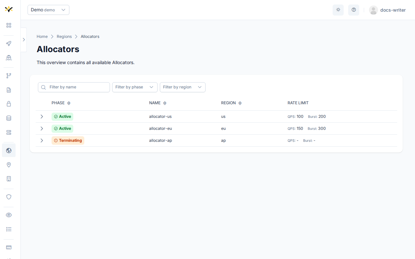Viewport: 415px width, 259px height.
Task: Click the docs-writer username
Action: coord(393,10)
